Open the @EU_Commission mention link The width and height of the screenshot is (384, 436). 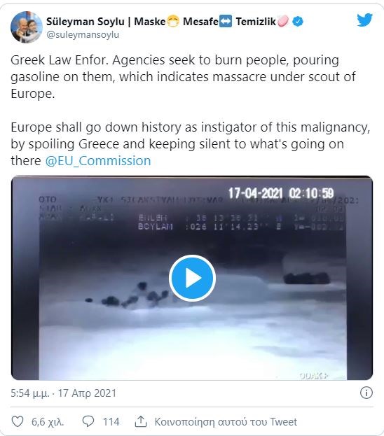coord(98,161)
